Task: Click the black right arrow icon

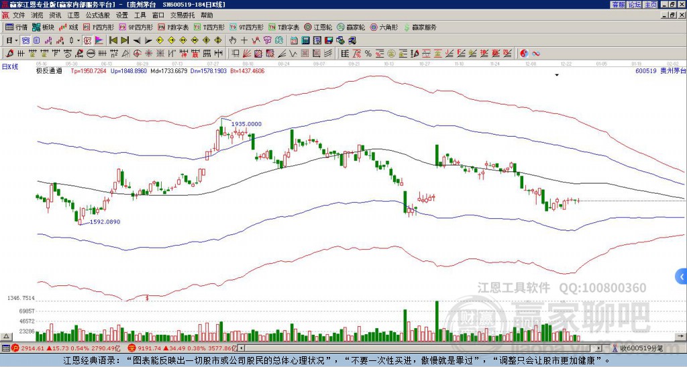Action: click(x=148, y=41)
